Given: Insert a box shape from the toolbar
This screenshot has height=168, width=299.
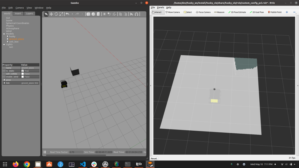Looking at the screenshot, I should [88, 14].
